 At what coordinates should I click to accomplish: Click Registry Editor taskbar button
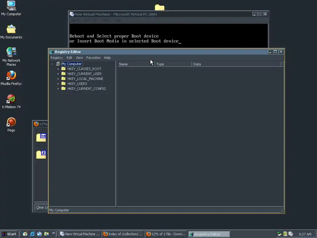pyautogui.click(x=209, y=234)
